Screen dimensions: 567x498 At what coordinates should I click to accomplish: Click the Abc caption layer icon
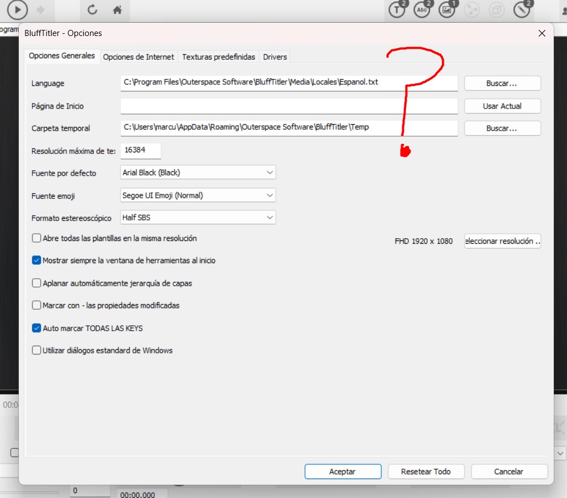pyautogui.click(x=422, y=9)
